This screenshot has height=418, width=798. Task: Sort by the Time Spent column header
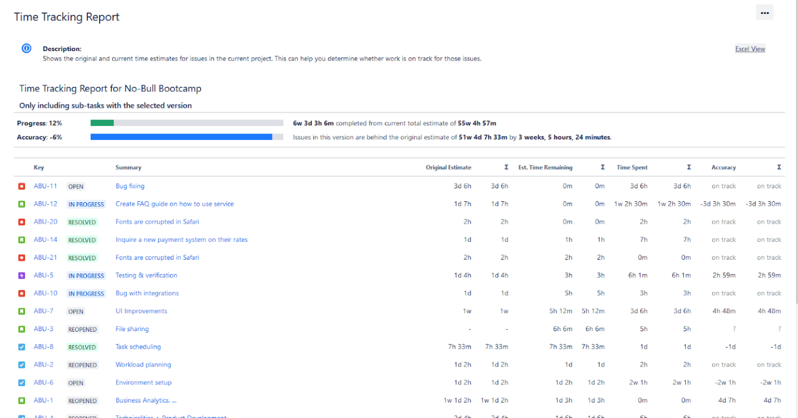click(x=632, y=167)
